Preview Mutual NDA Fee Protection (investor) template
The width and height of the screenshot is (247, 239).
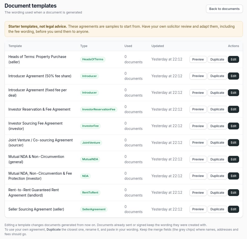coord(198,176)
